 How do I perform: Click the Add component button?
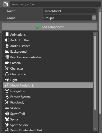[49, 27]
